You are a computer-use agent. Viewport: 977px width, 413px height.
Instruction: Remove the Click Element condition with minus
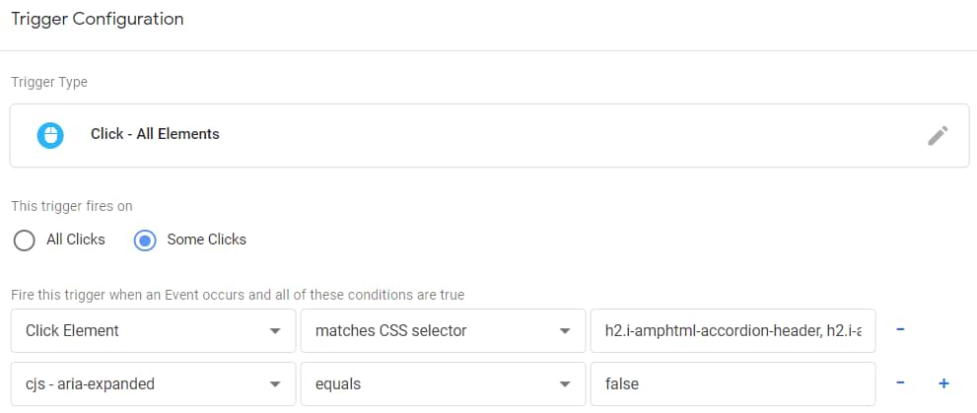click(901, 330)
